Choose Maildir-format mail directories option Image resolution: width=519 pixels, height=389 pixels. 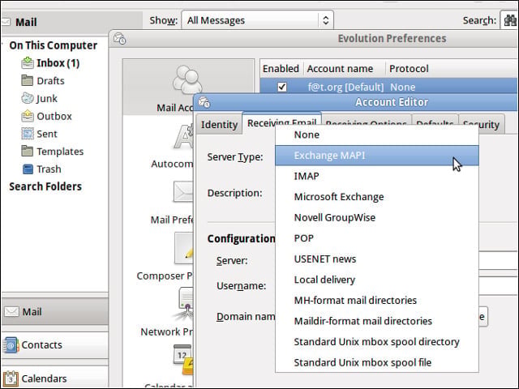click(376, 321)
